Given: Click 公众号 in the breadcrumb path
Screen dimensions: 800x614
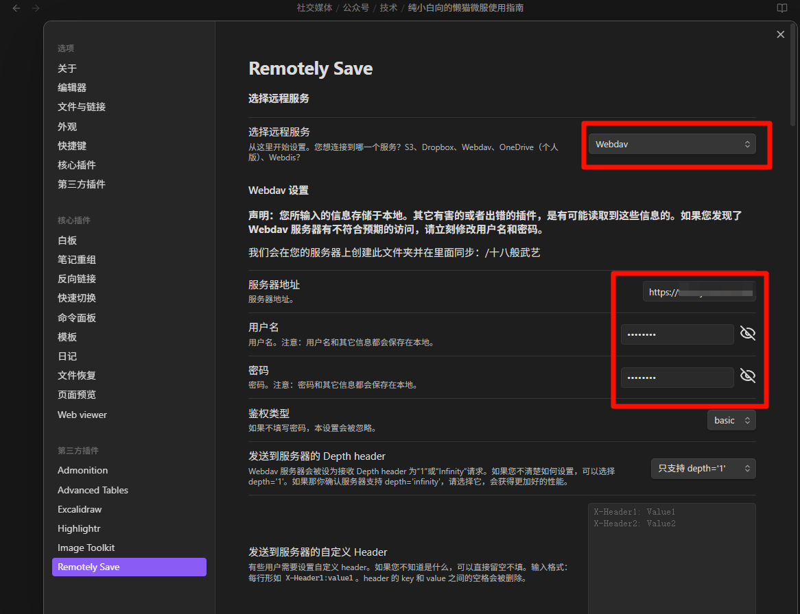Looking at the screenshot, I should point(355,8).
